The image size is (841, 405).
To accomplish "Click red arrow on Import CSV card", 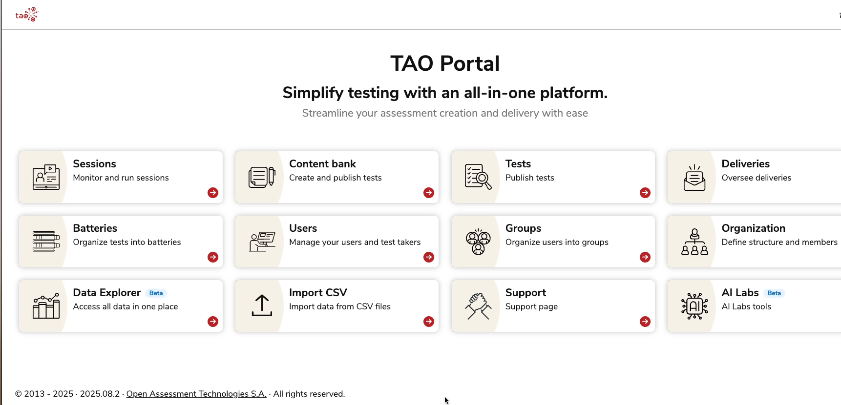I will pyautogui.click(x=429, y=322).
